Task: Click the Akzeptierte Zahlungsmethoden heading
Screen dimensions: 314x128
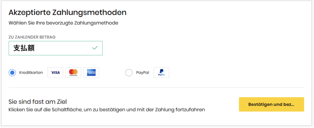Action: pyautogui.click(x=67, y=13)
